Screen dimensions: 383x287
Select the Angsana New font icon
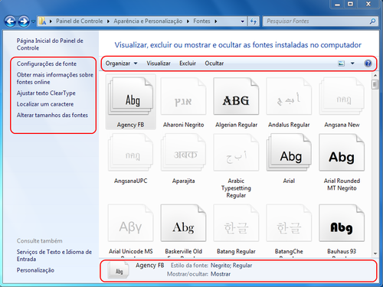click(342, 96)
